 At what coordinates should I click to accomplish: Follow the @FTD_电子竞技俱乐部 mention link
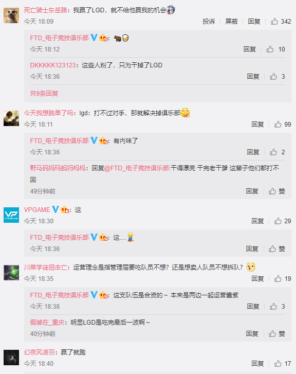tap(137, 168)
